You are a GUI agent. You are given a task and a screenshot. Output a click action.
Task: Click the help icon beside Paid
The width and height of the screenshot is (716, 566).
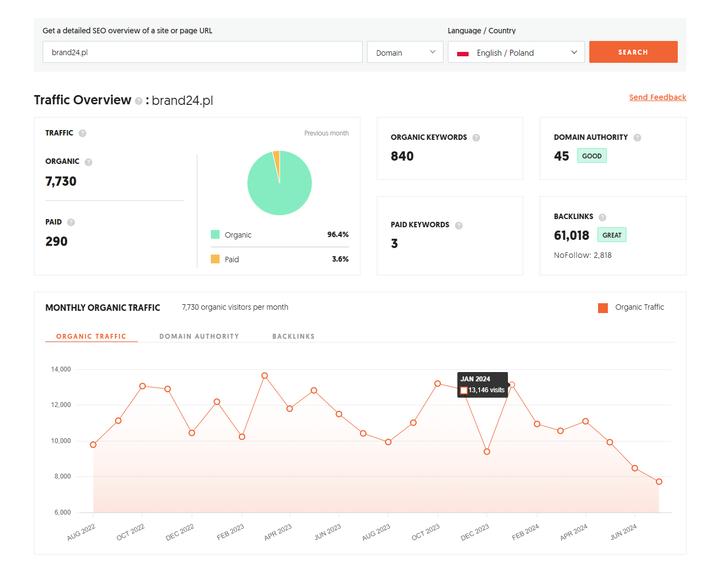73,222
